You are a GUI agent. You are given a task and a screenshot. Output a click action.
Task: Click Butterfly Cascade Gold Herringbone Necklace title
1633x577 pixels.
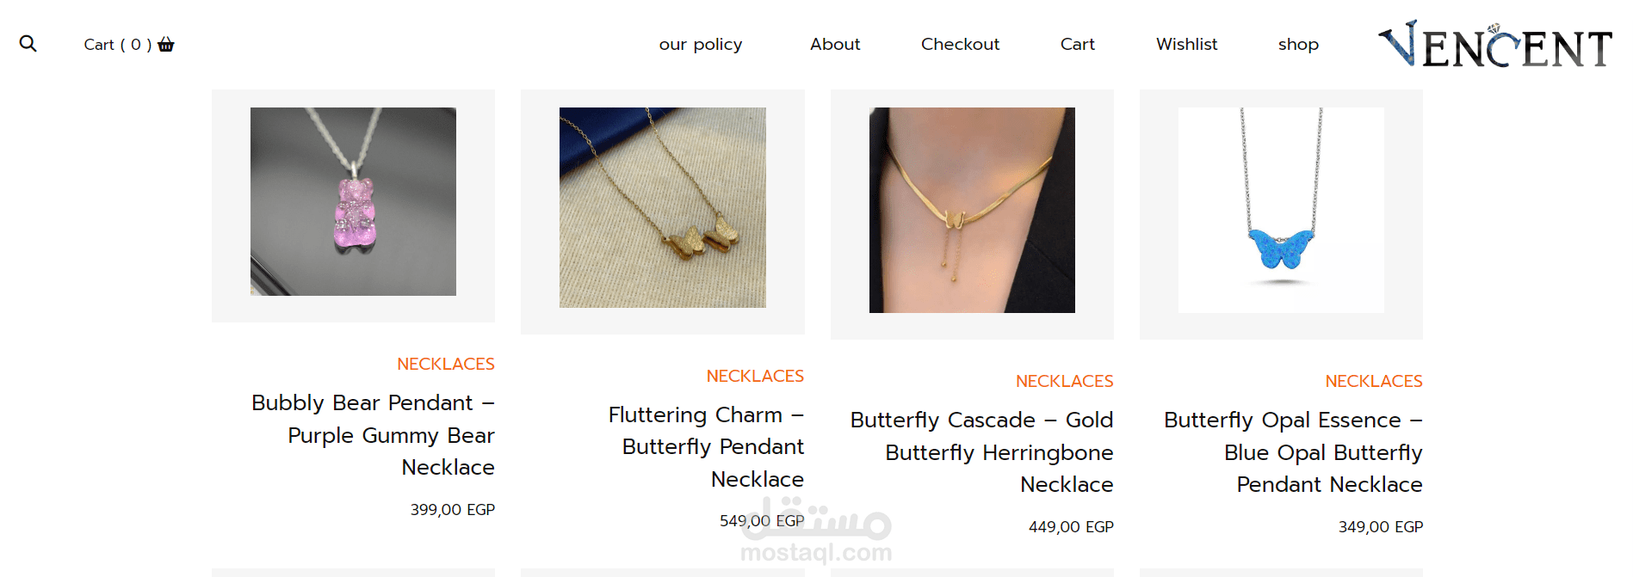981,452
